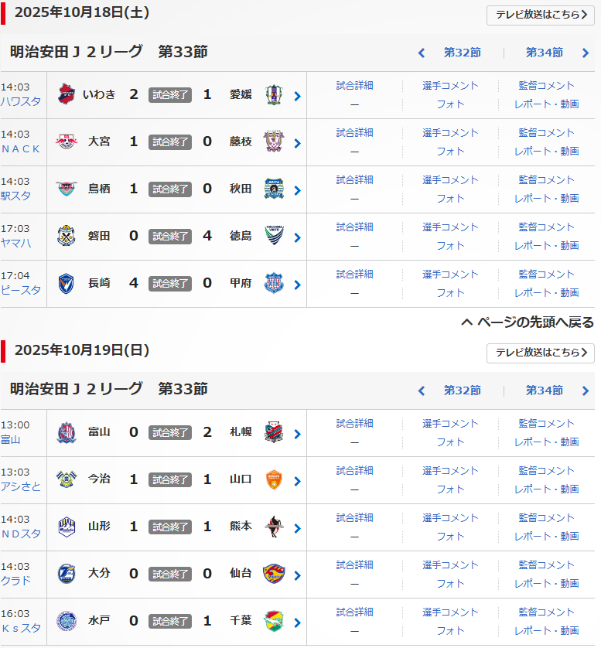Image resolution: width=601 pixels, height=648 pixels.
Task: Open arrow for Iwaki vs Ehime match
Action: pyautogui.click(x=297, y=96)
